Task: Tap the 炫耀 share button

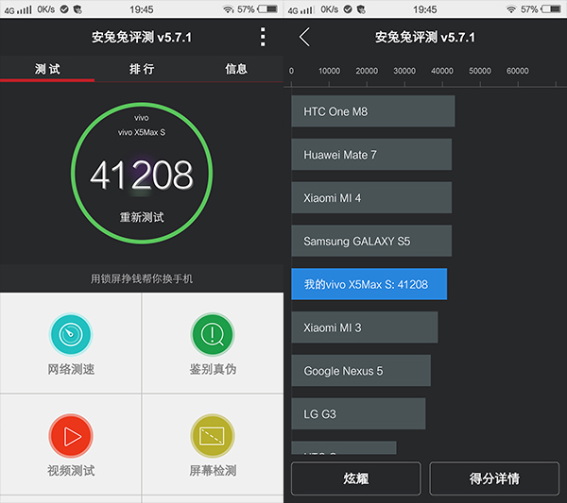Action: pos(356,478)
